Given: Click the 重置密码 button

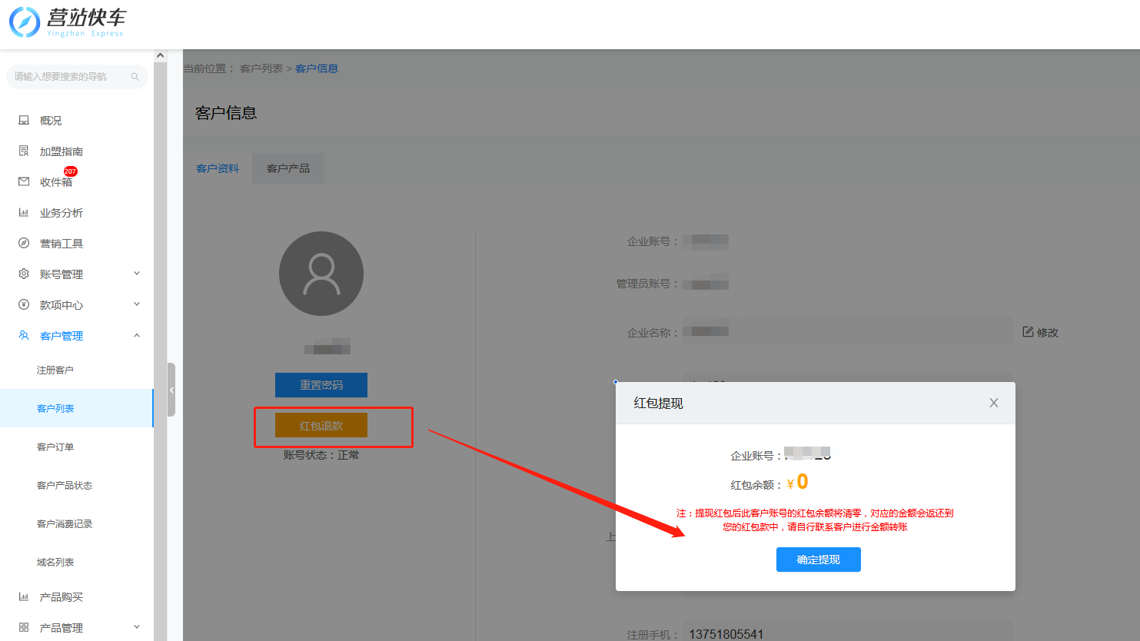Looking at the screenshot, I should point(321,385).
